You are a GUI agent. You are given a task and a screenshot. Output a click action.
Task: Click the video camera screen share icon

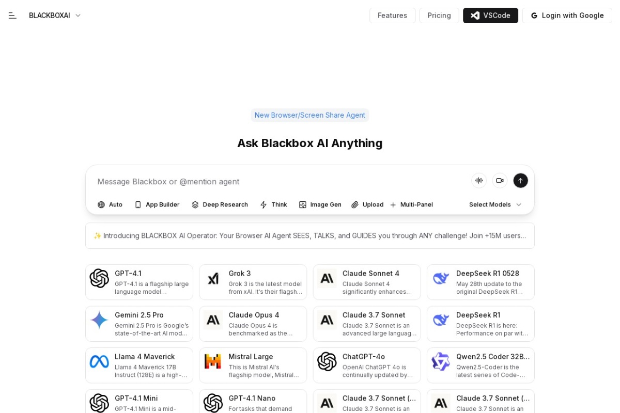[500, 181]
